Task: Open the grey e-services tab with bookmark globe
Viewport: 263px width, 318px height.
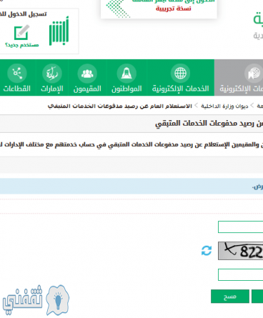Action: [239, 78]
